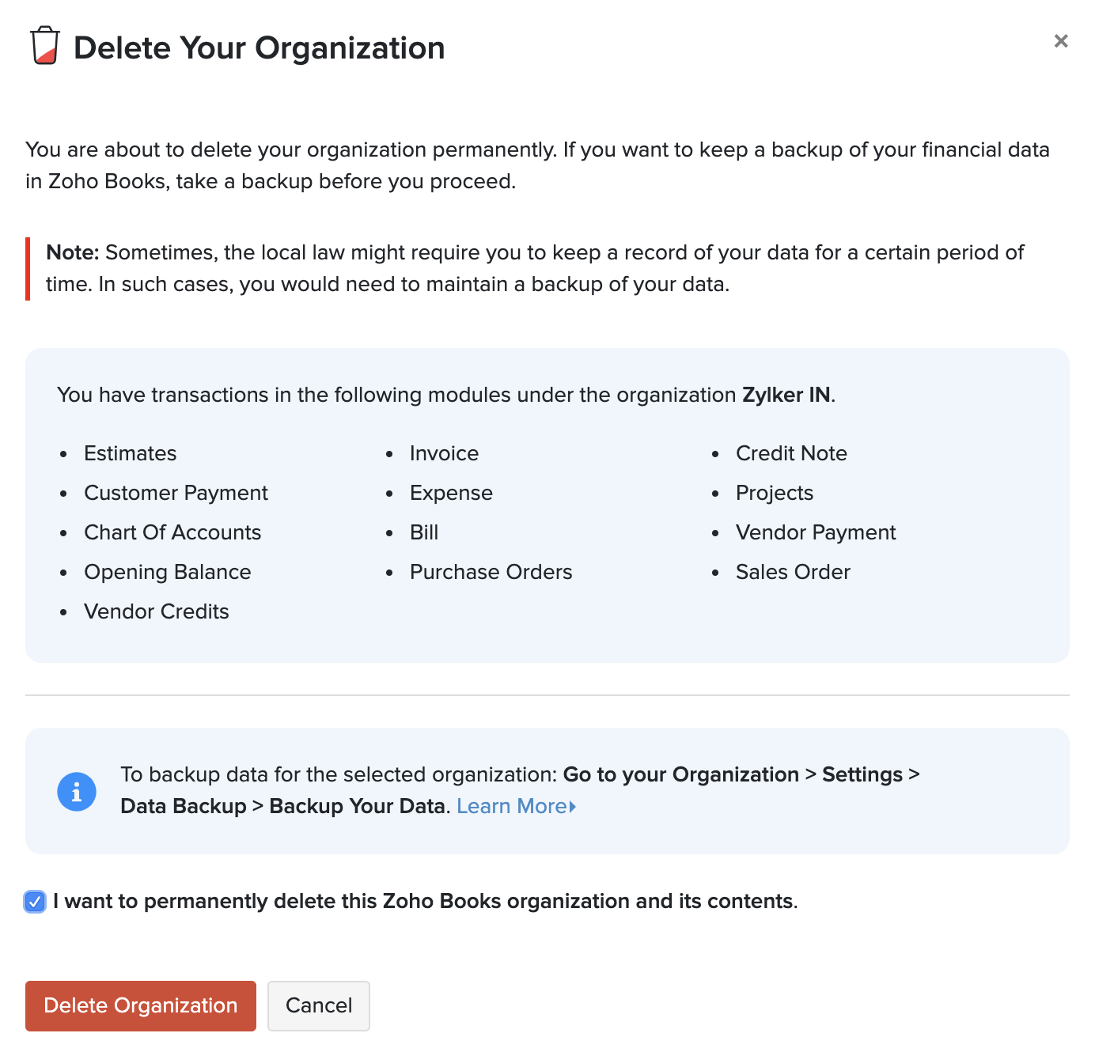1095x1052 pixels.
Task: Click the permanent delete confirmation label text
Action: point(425,902)
